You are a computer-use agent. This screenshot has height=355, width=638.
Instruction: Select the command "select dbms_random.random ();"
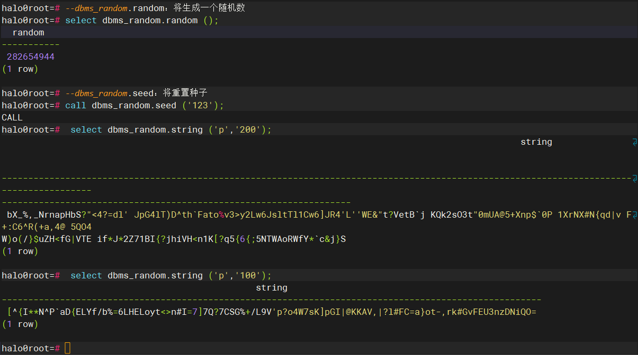tap(142, 20)
